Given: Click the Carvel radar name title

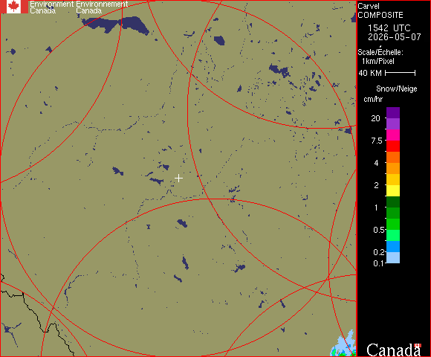Looking at the screenshot, I should click(369, 6).
